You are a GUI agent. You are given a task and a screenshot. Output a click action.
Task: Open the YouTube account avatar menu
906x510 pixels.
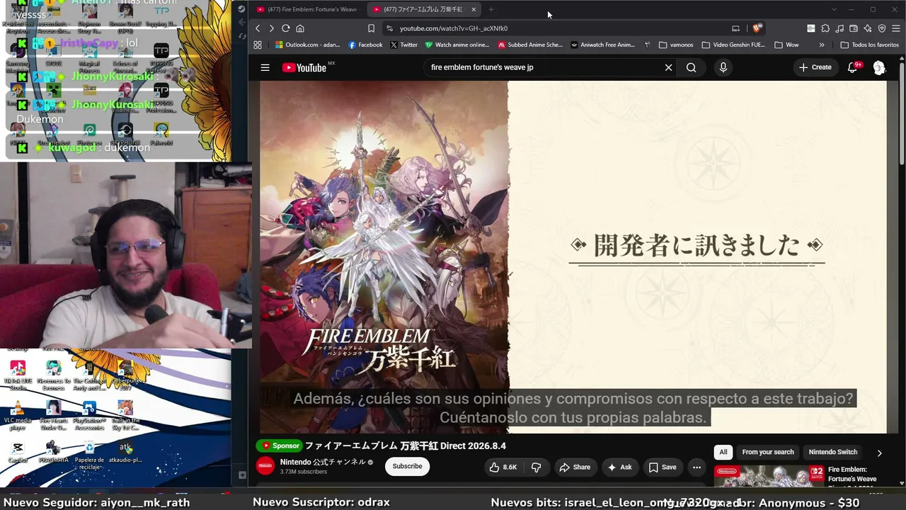(879, 67)
